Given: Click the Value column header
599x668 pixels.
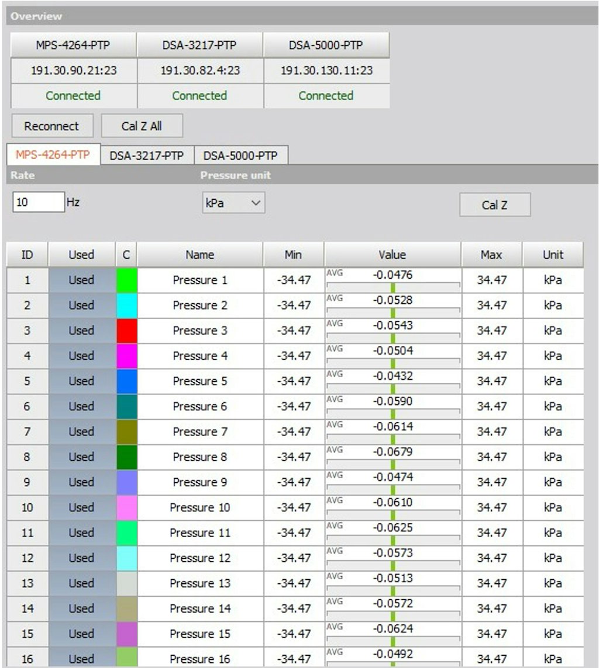Looking at the screenshot, I should click(x=393, y=255).
